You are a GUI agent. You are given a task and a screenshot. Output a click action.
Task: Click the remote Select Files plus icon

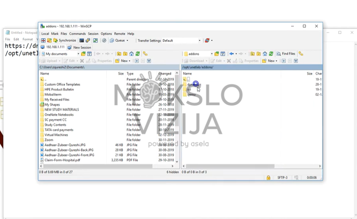point(284,61)
